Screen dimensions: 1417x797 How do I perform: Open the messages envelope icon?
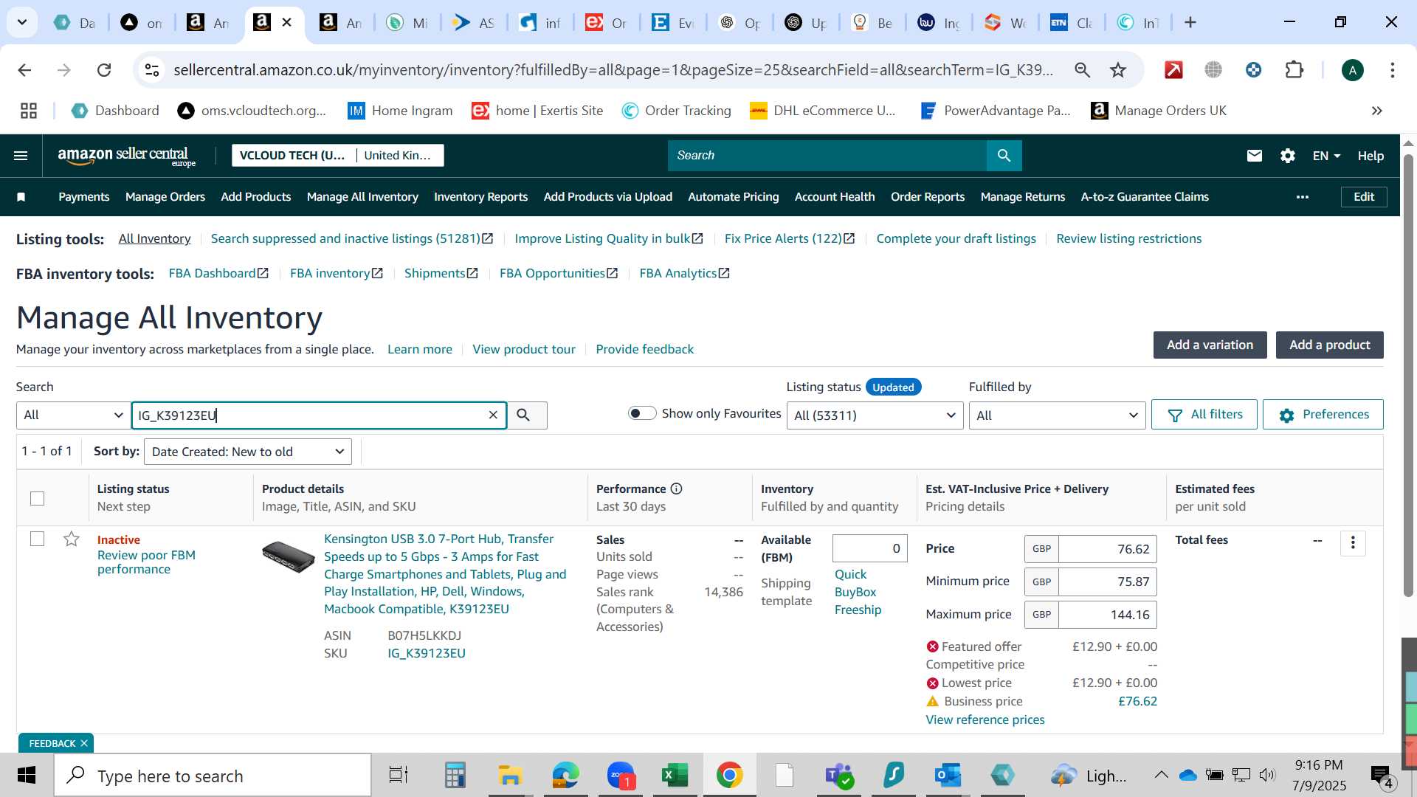click(x=1255, y=156)
